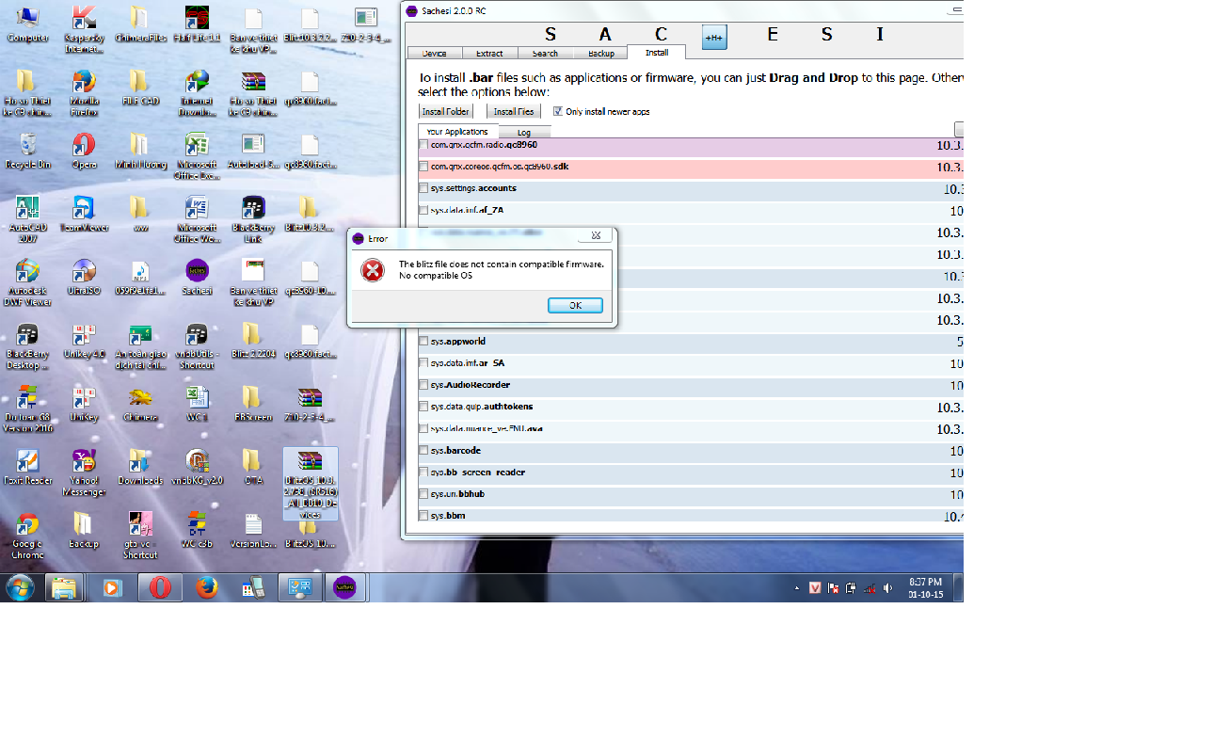Check sys.AudioRecorder checkbox

point(423,385)
